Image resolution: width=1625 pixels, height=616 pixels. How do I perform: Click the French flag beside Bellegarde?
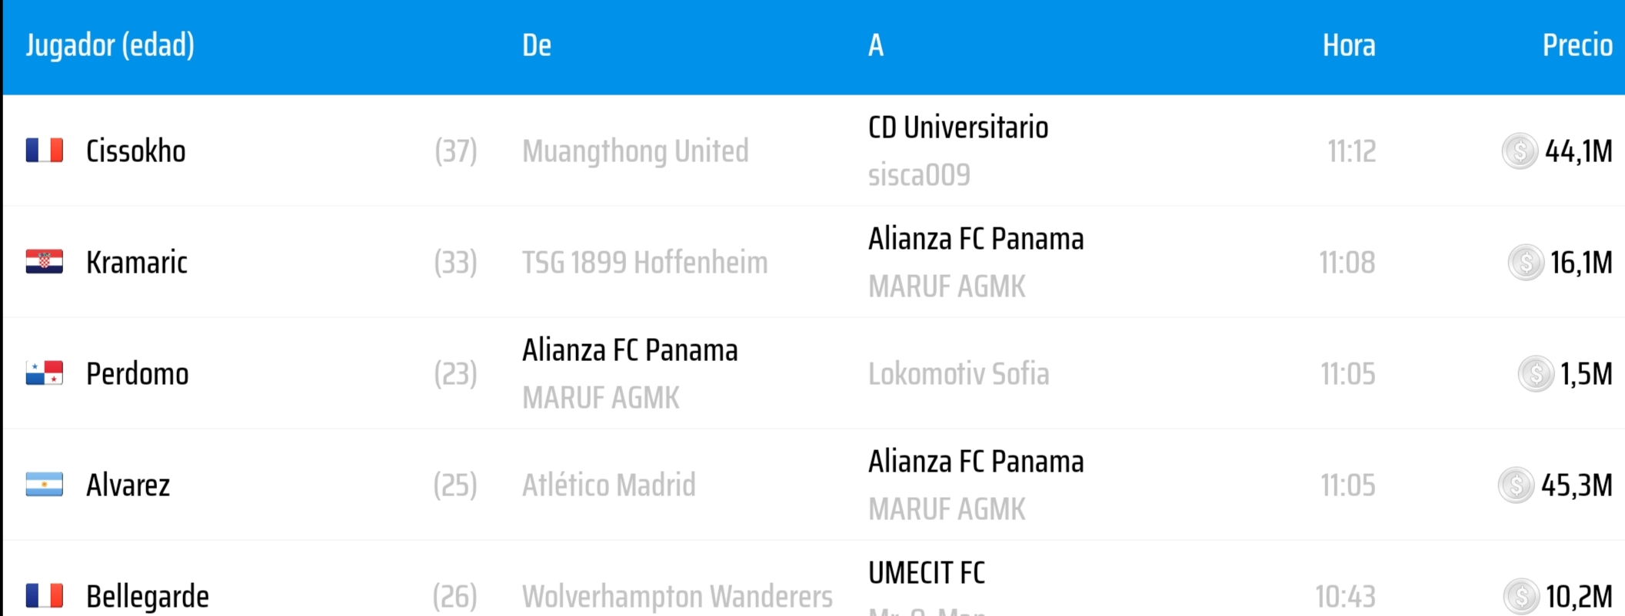pos(45,595)
